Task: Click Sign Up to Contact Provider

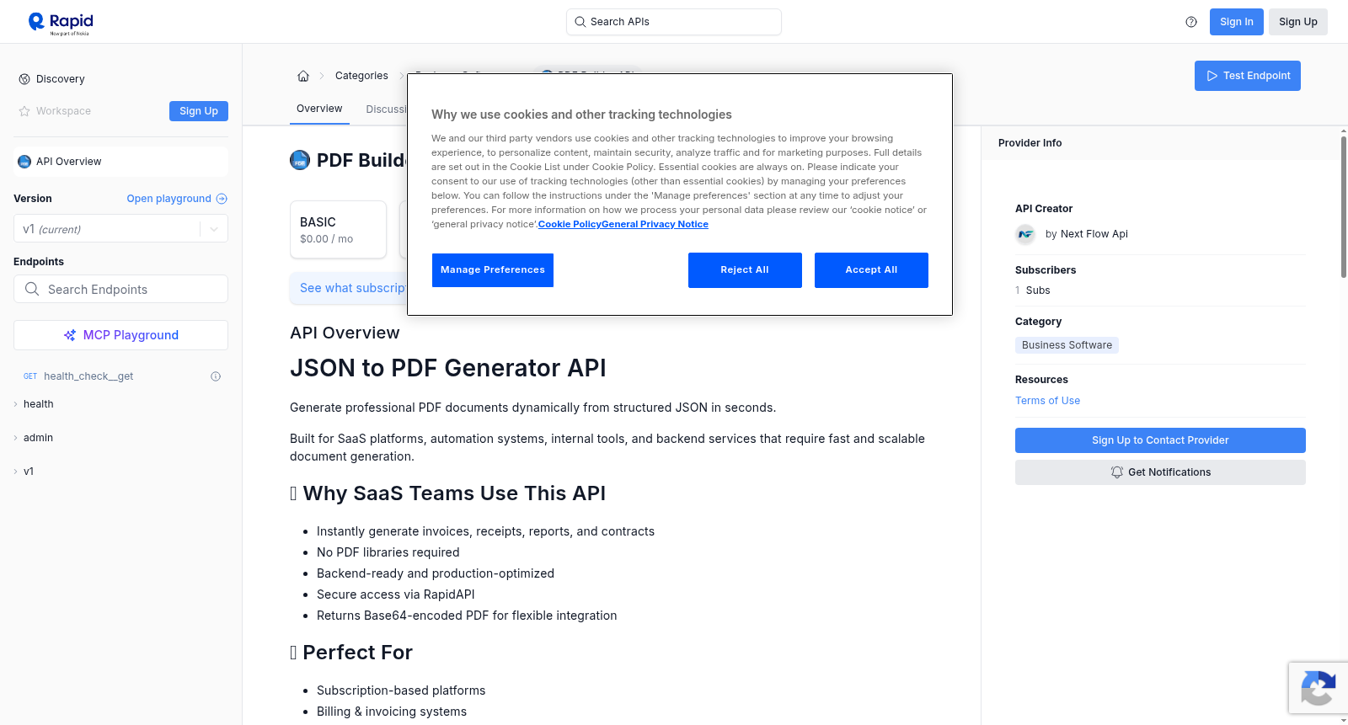Action: click(1160, 440)
